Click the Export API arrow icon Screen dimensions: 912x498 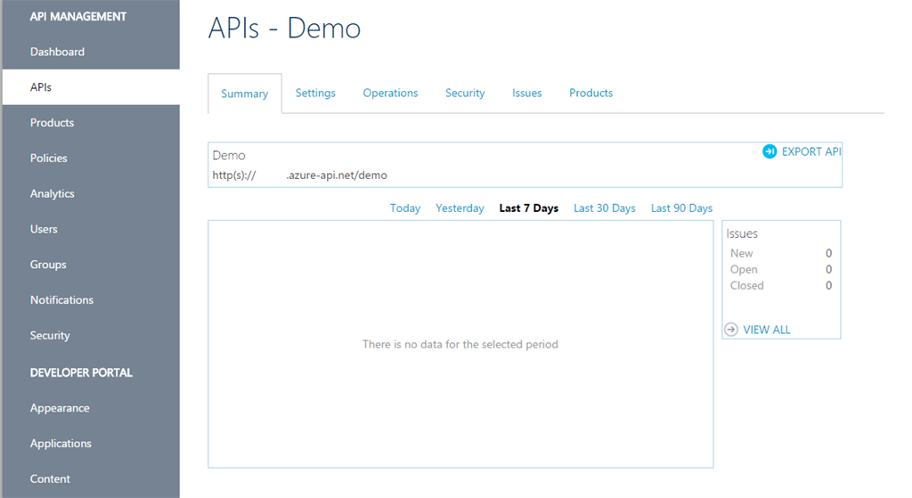769,151
